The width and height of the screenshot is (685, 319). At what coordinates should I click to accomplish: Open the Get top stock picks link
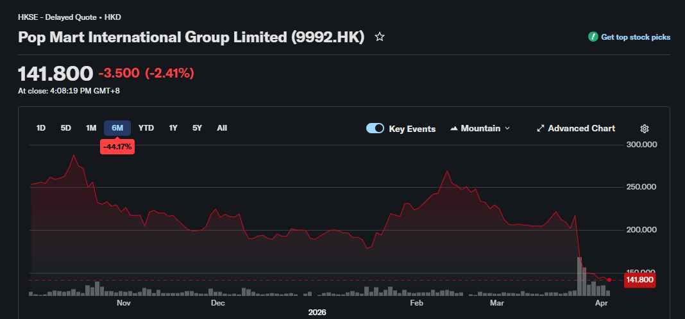pyautogui.click(x=635, y=37)
